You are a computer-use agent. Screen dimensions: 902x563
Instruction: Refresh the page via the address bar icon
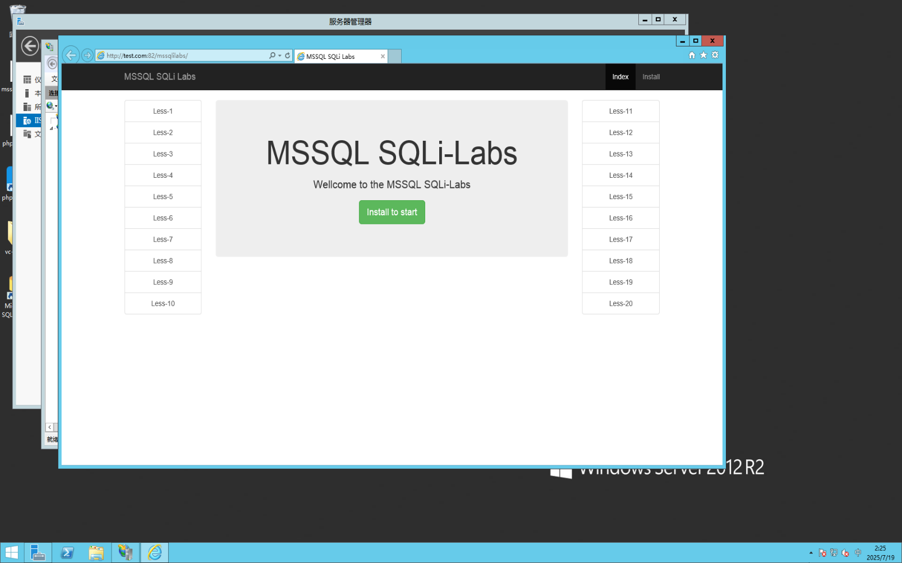[287, 55]
